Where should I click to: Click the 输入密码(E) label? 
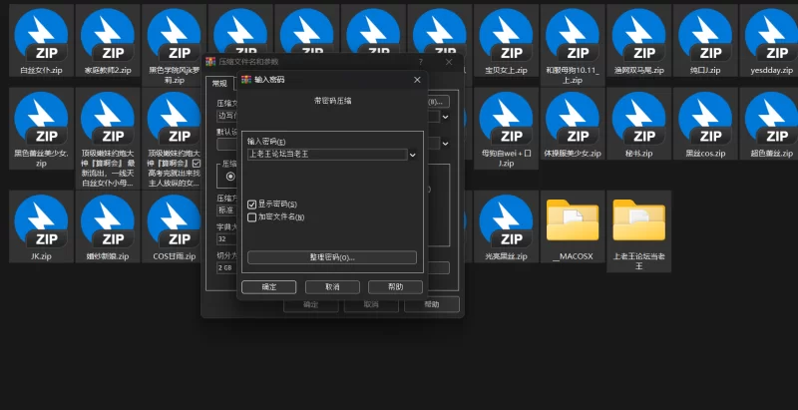pyautogui.click(x=266, y=141)
